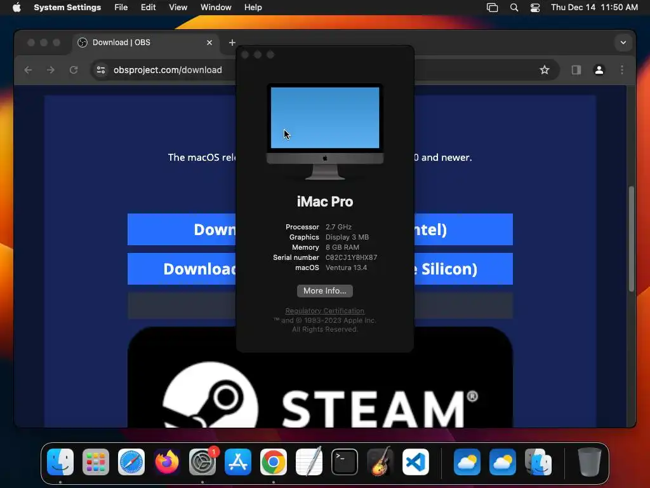Image resolution: width=650 pixels, height=488 pixels.
Task: Toggle Chrome side panel
Action: coord(576,70)
